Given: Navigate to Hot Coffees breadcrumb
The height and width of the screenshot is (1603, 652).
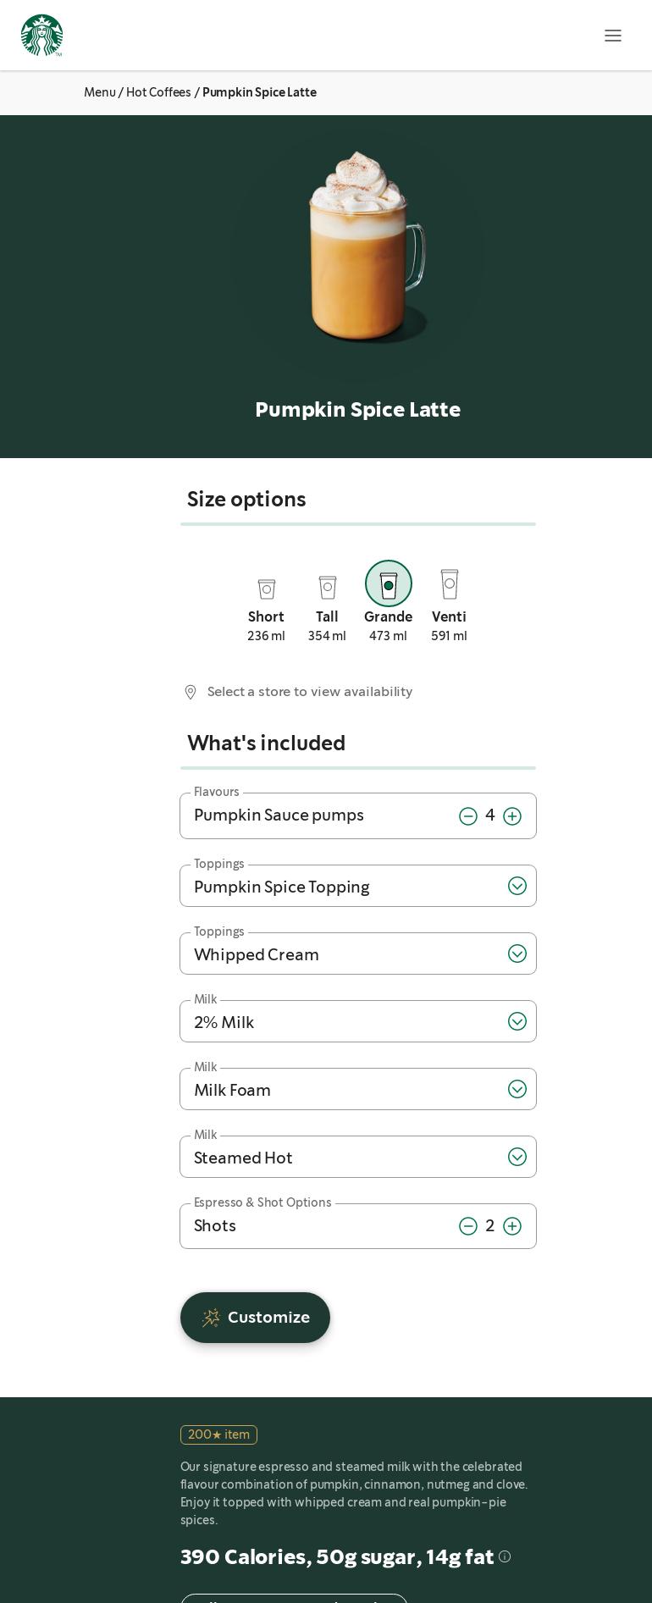Looking at the screenshot, I should (158, 92).
